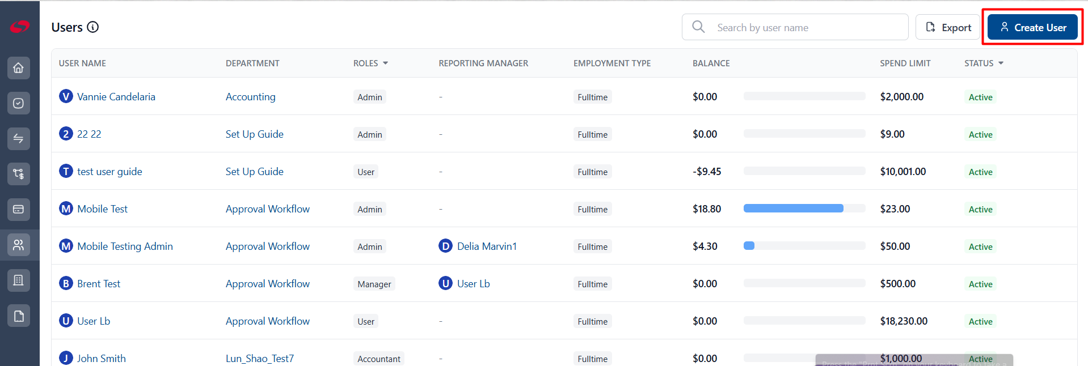Open Brent Test user link

tap(99, 283)
